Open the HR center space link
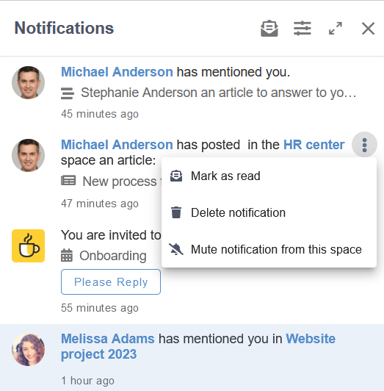This screenshot has height=391, width=384. coord(314,145)
